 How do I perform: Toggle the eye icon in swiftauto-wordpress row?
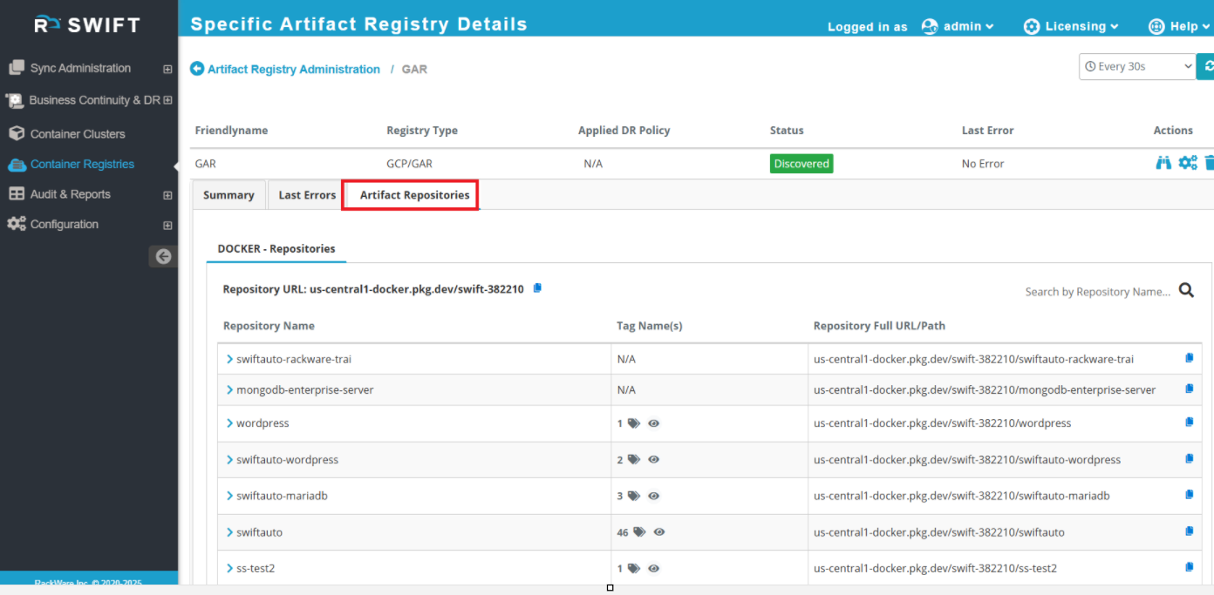653,460
